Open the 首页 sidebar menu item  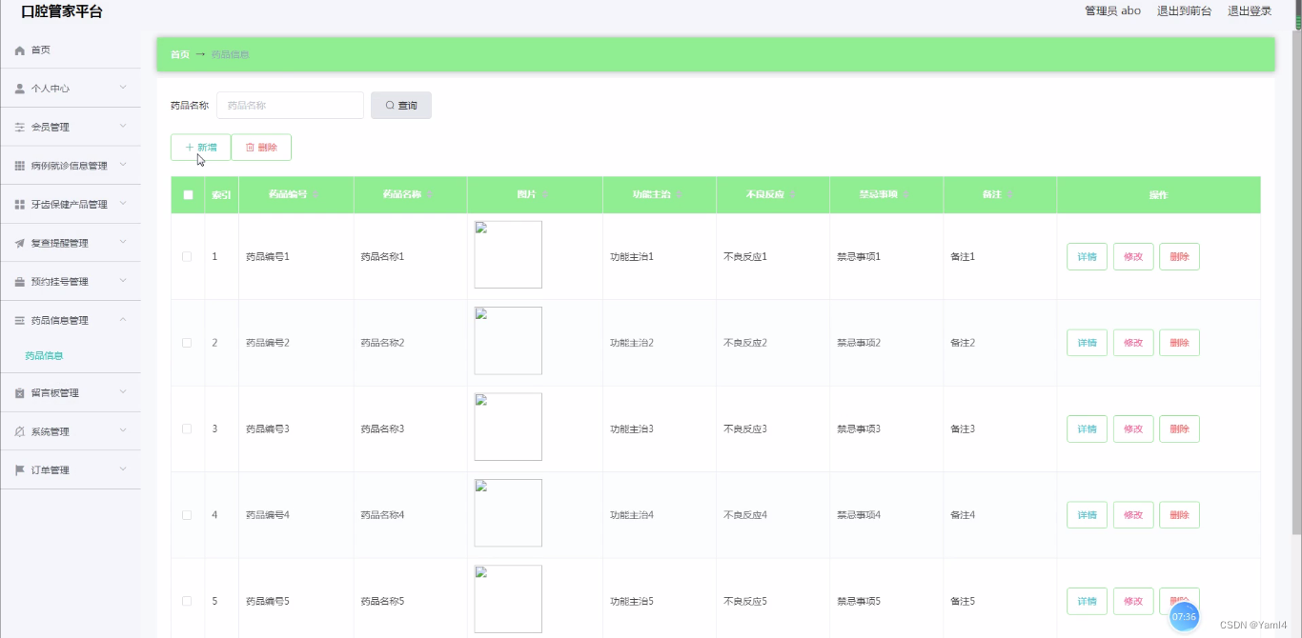point(71,50)
